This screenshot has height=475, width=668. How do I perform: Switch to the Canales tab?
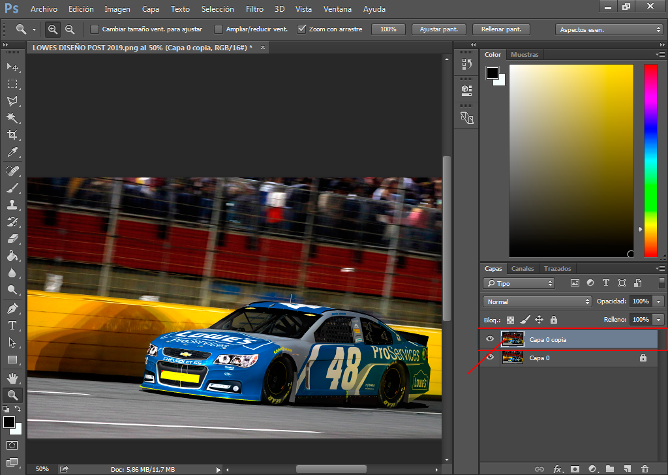point(523,268)
